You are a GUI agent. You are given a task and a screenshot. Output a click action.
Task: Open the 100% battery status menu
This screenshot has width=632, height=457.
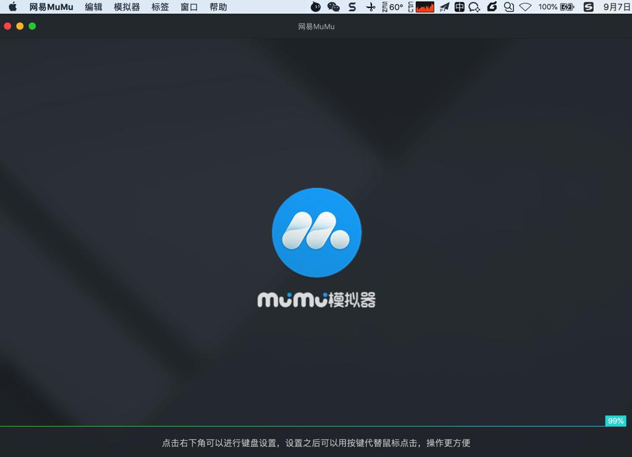pos(556,7)
